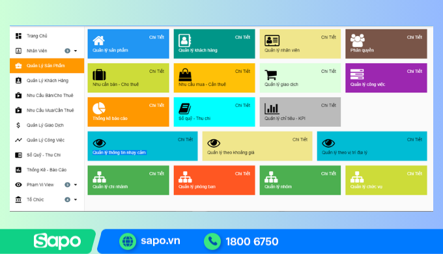The image size is (443, 254).
Task: Click the highlighted Quản lý thông tin nhạy cảm label
Action: tap(119, 152)
